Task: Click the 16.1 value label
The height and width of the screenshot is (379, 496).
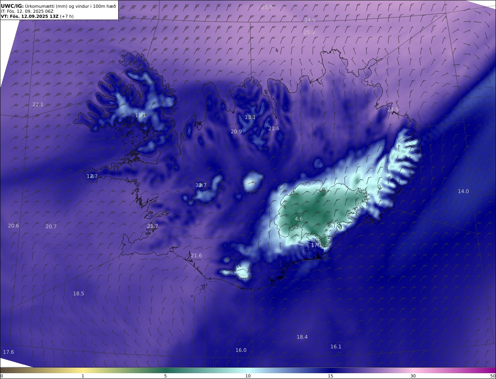Action: tap(336, 347)
